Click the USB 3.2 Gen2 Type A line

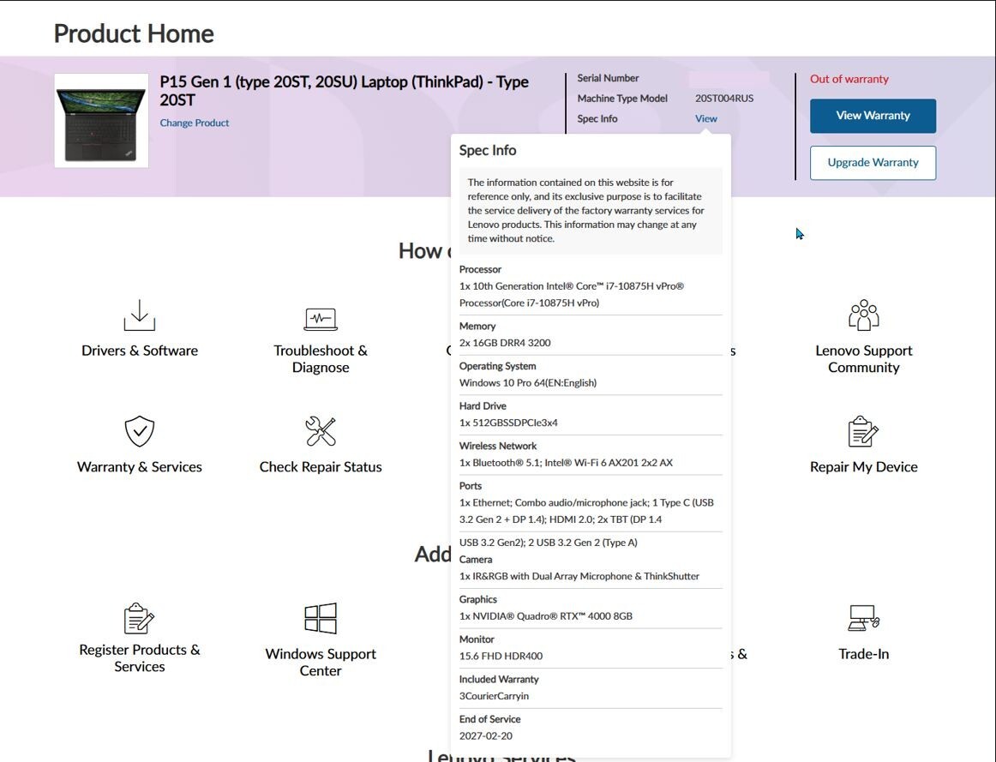[549, 543]
